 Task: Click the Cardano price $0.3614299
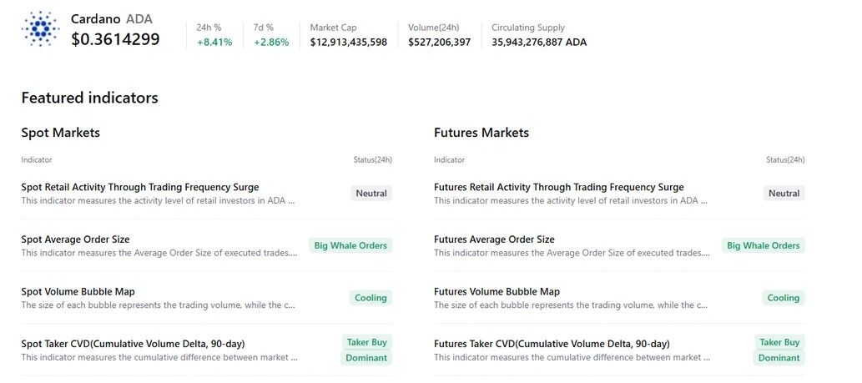coord(115,38)
